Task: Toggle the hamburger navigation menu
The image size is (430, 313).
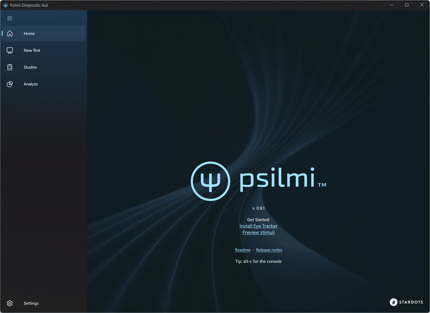Action: pyautogui.click(x=10, y=18)
